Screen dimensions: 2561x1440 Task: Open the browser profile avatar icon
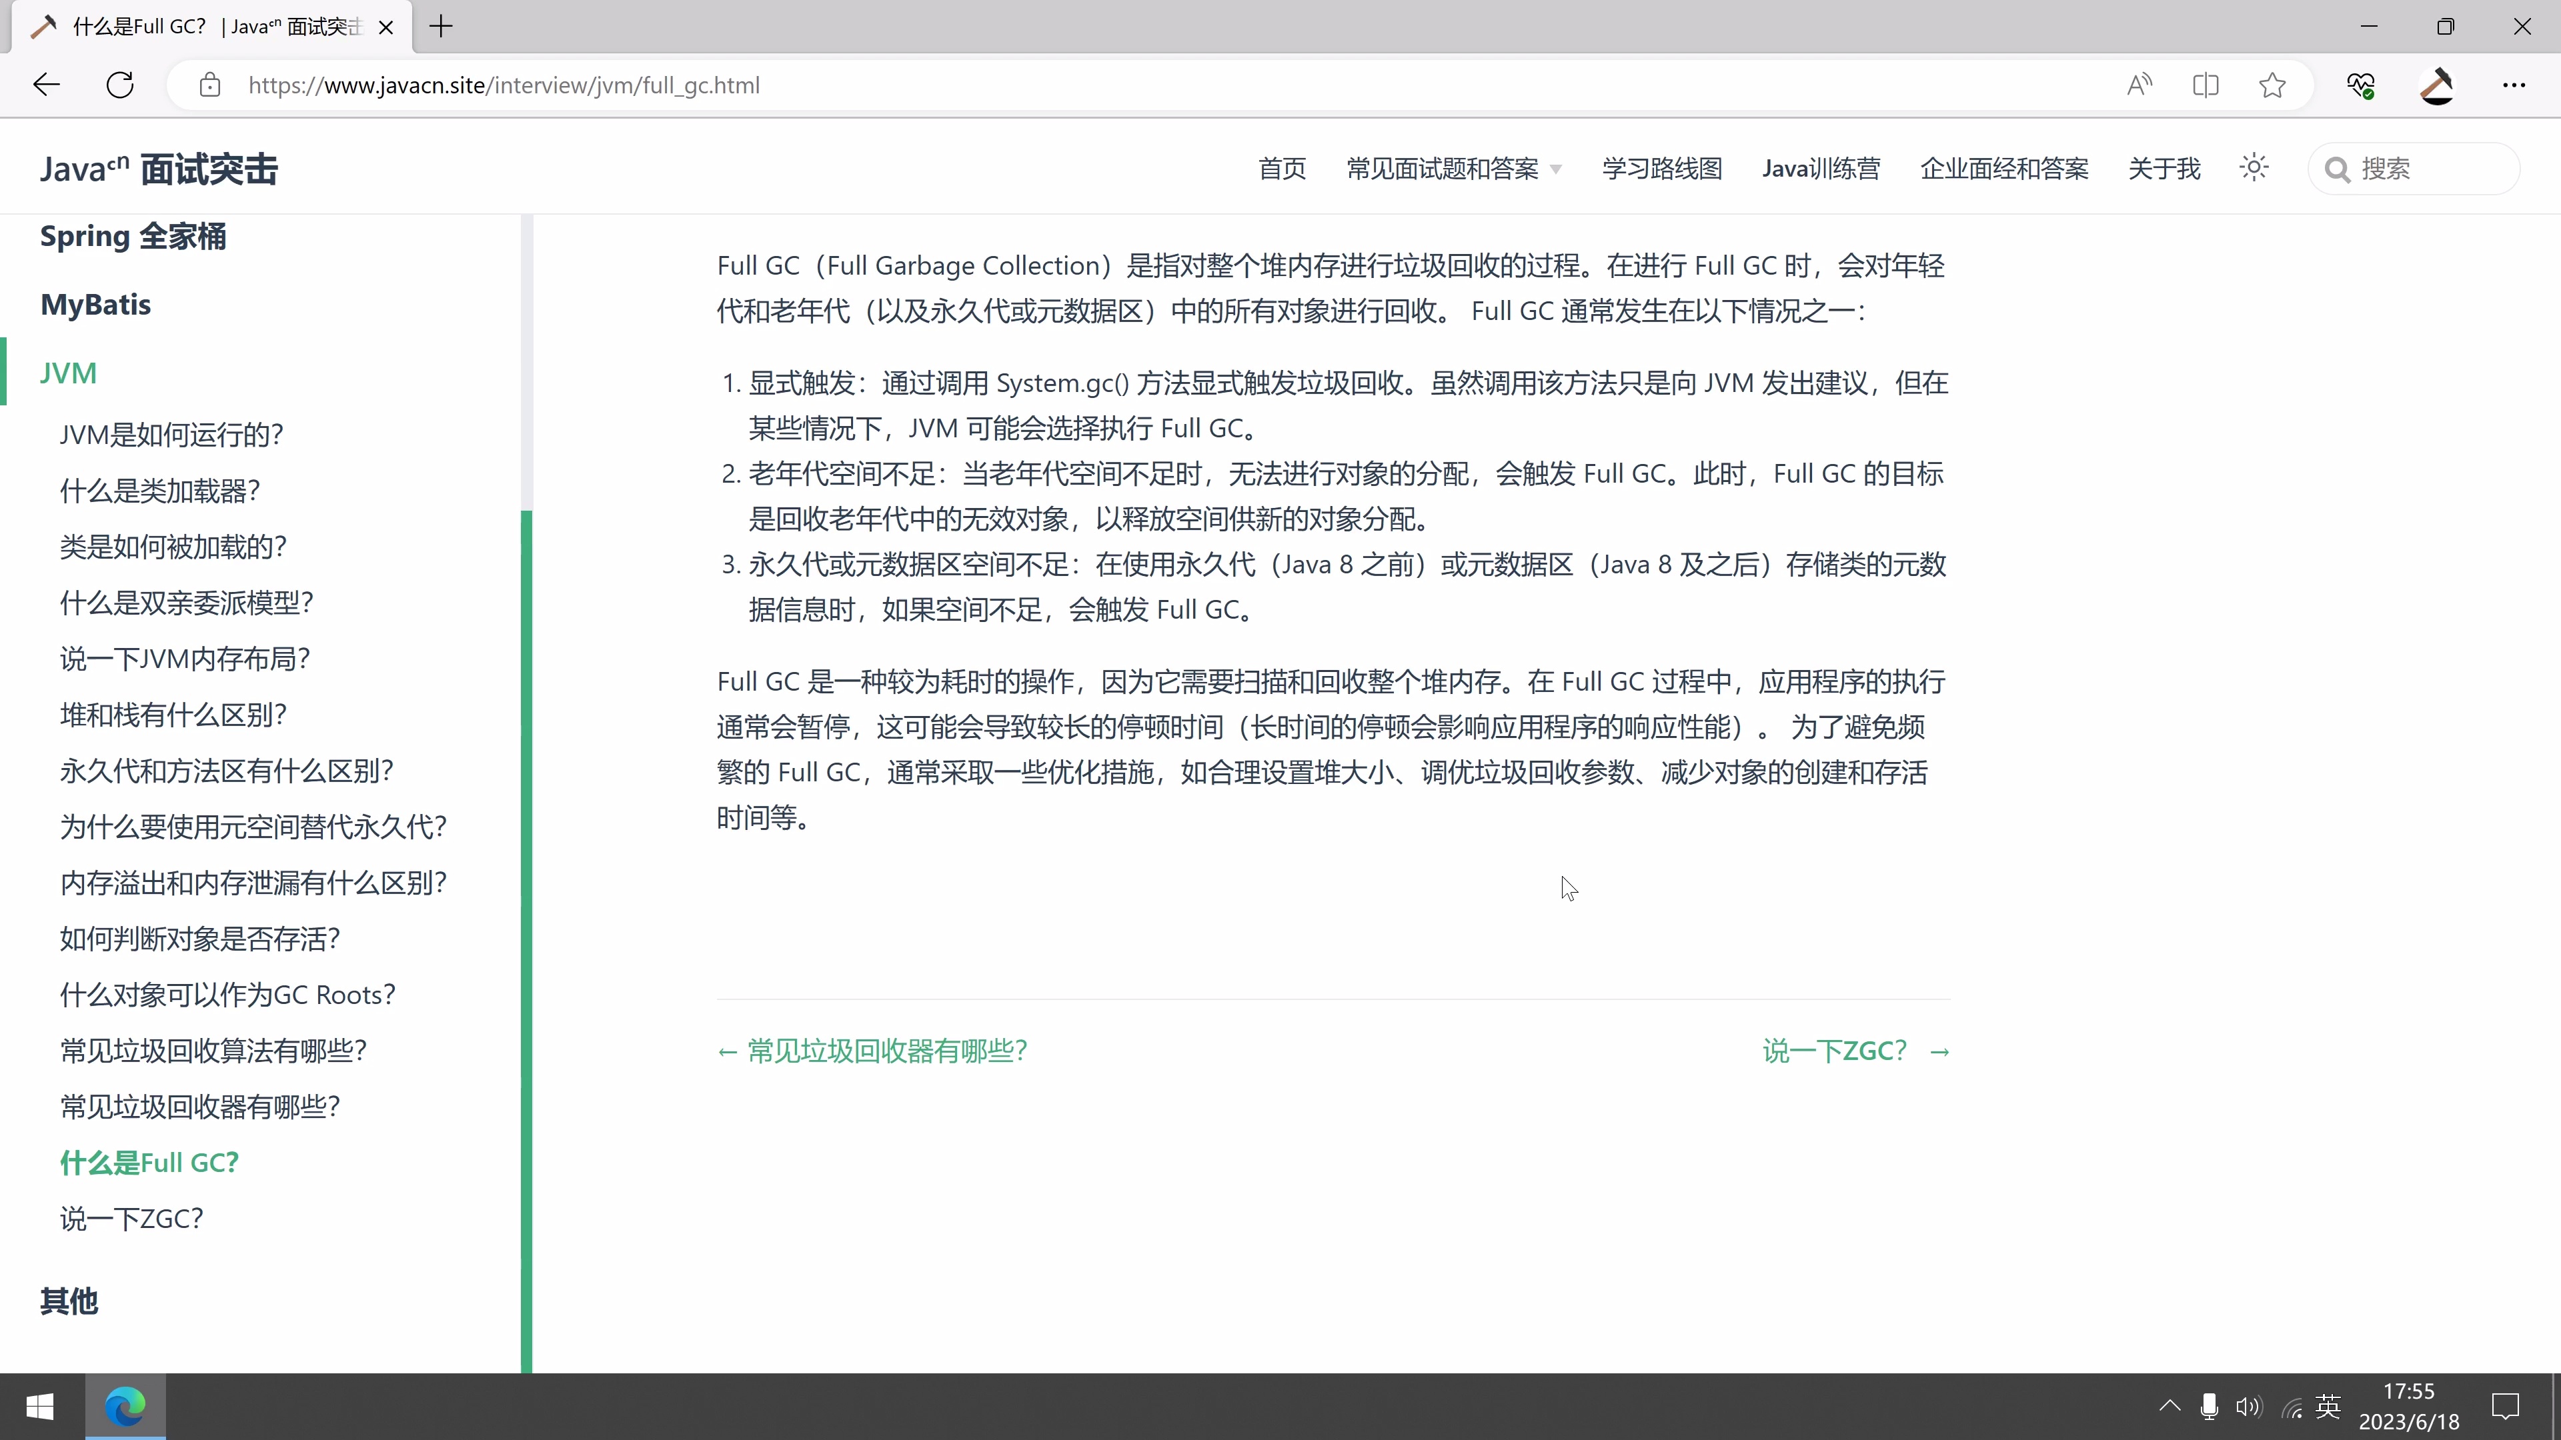click(x=2437, y=85)
